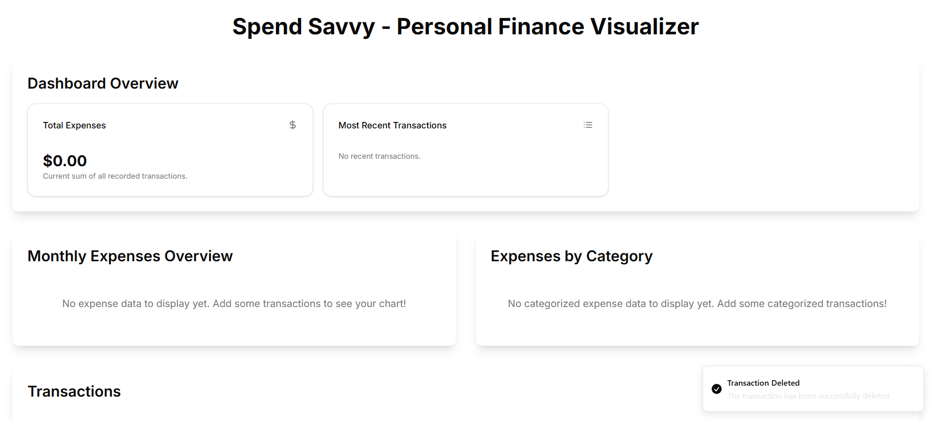Click the checkmark icon in the toast notification
This screenshot has height=421, width=932.
tap(716, 389)
